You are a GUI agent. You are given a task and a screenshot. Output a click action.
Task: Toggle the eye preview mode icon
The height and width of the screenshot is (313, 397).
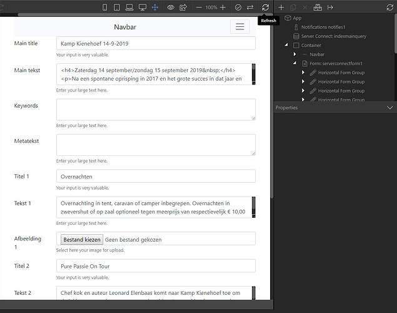tap(171, 8)
